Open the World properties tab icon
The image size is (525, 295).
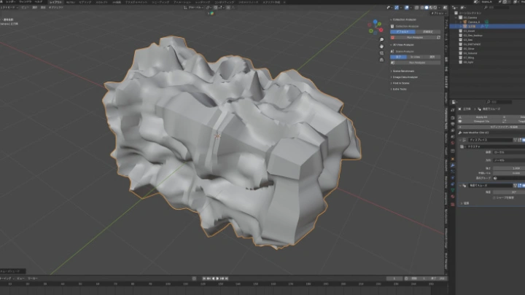click(x=453, y=143)
